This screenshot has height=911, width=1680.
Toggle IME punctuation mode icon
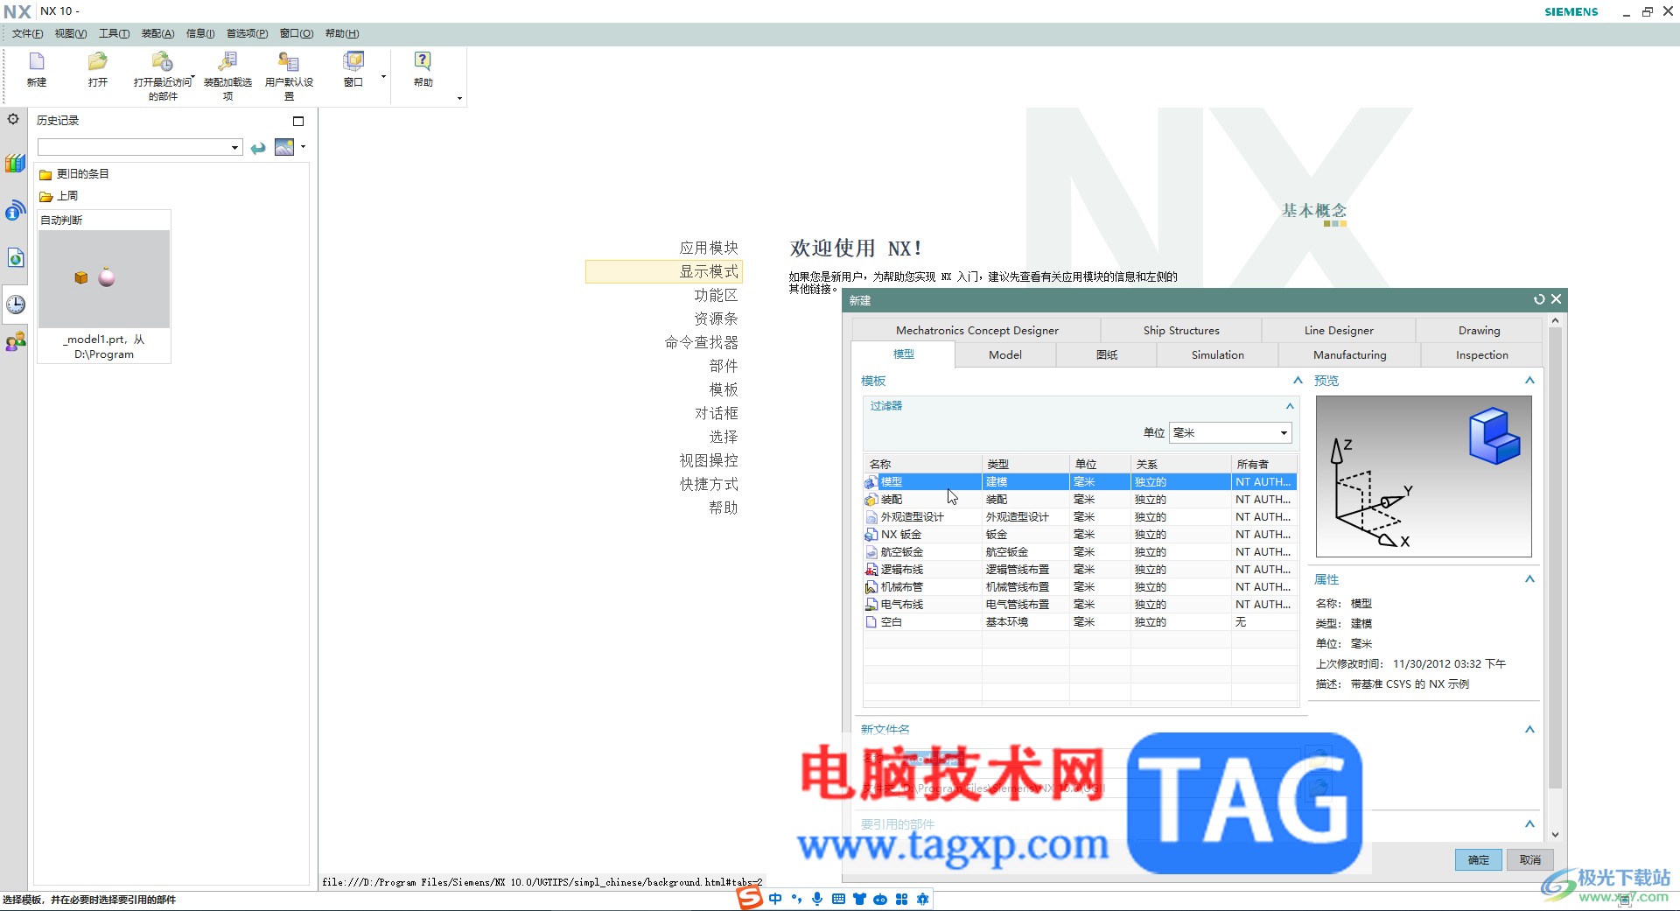point(796,899)
